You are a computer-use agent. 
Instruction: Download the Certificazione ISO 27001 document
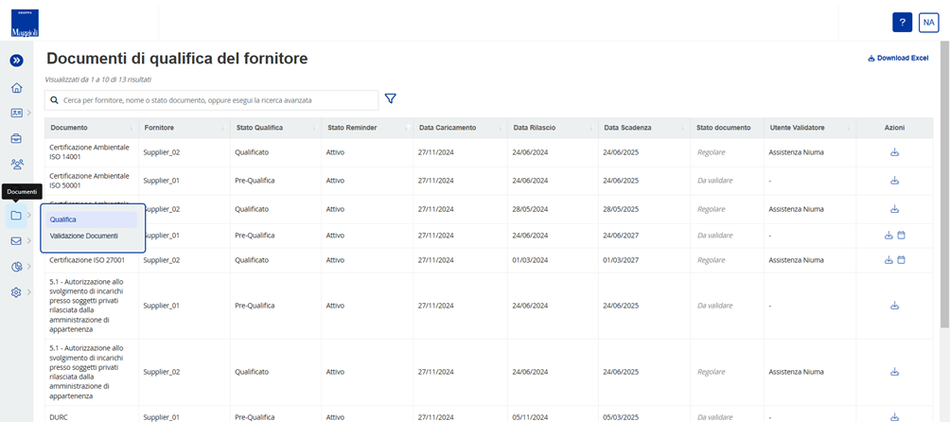point(888,260)
